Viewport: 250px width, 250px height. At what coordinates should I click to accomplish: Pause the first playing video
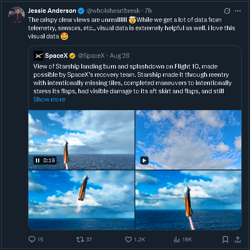[x=38, y=160]
